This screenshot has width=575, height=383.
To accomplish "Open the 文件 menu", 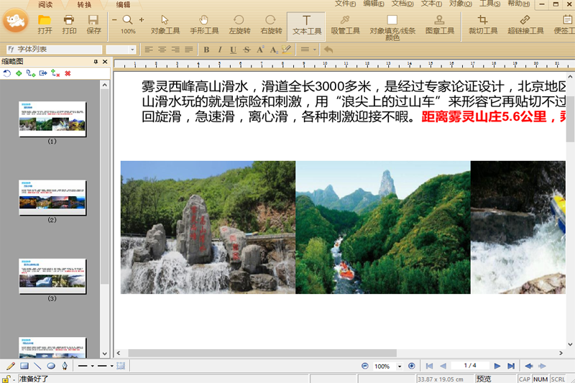I will coord(345,4).
